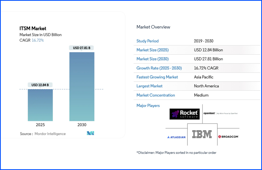262x170 pixels.
Task: Click the 16.72% CAGR value in chart
Action: [38, 40]
